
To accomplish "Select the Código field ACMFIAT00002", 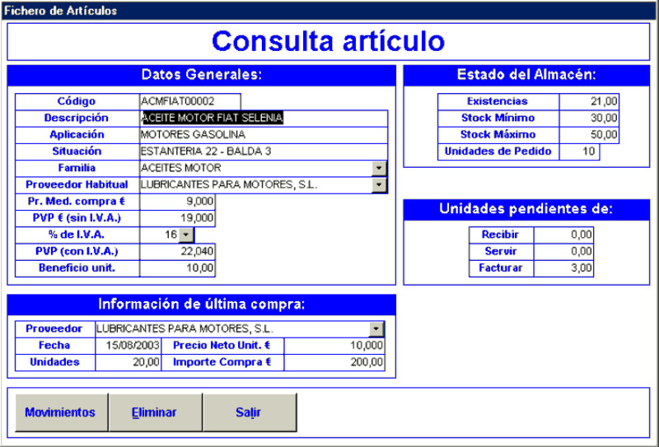I will coord(190,101).
